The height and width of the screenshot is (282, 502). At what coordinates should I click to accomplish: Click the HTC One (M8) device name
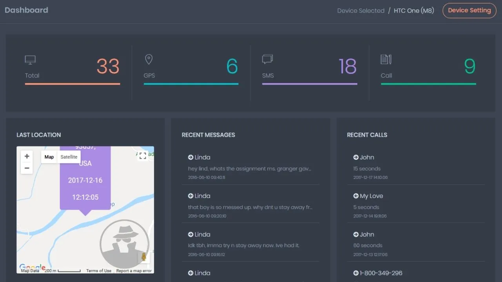pos(414,11)
